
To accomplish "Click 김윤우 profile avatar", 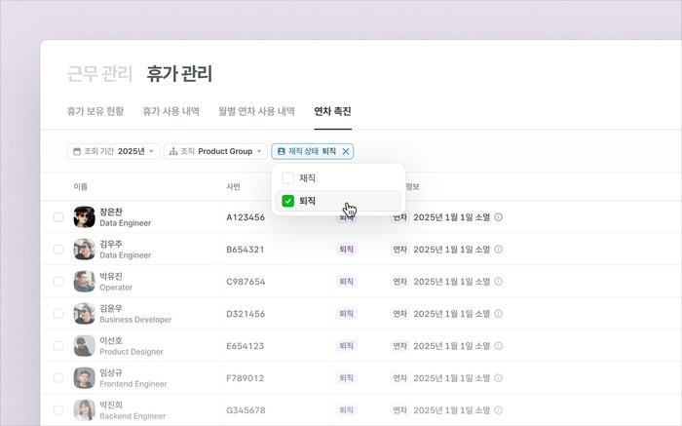I will coord(85,314).
